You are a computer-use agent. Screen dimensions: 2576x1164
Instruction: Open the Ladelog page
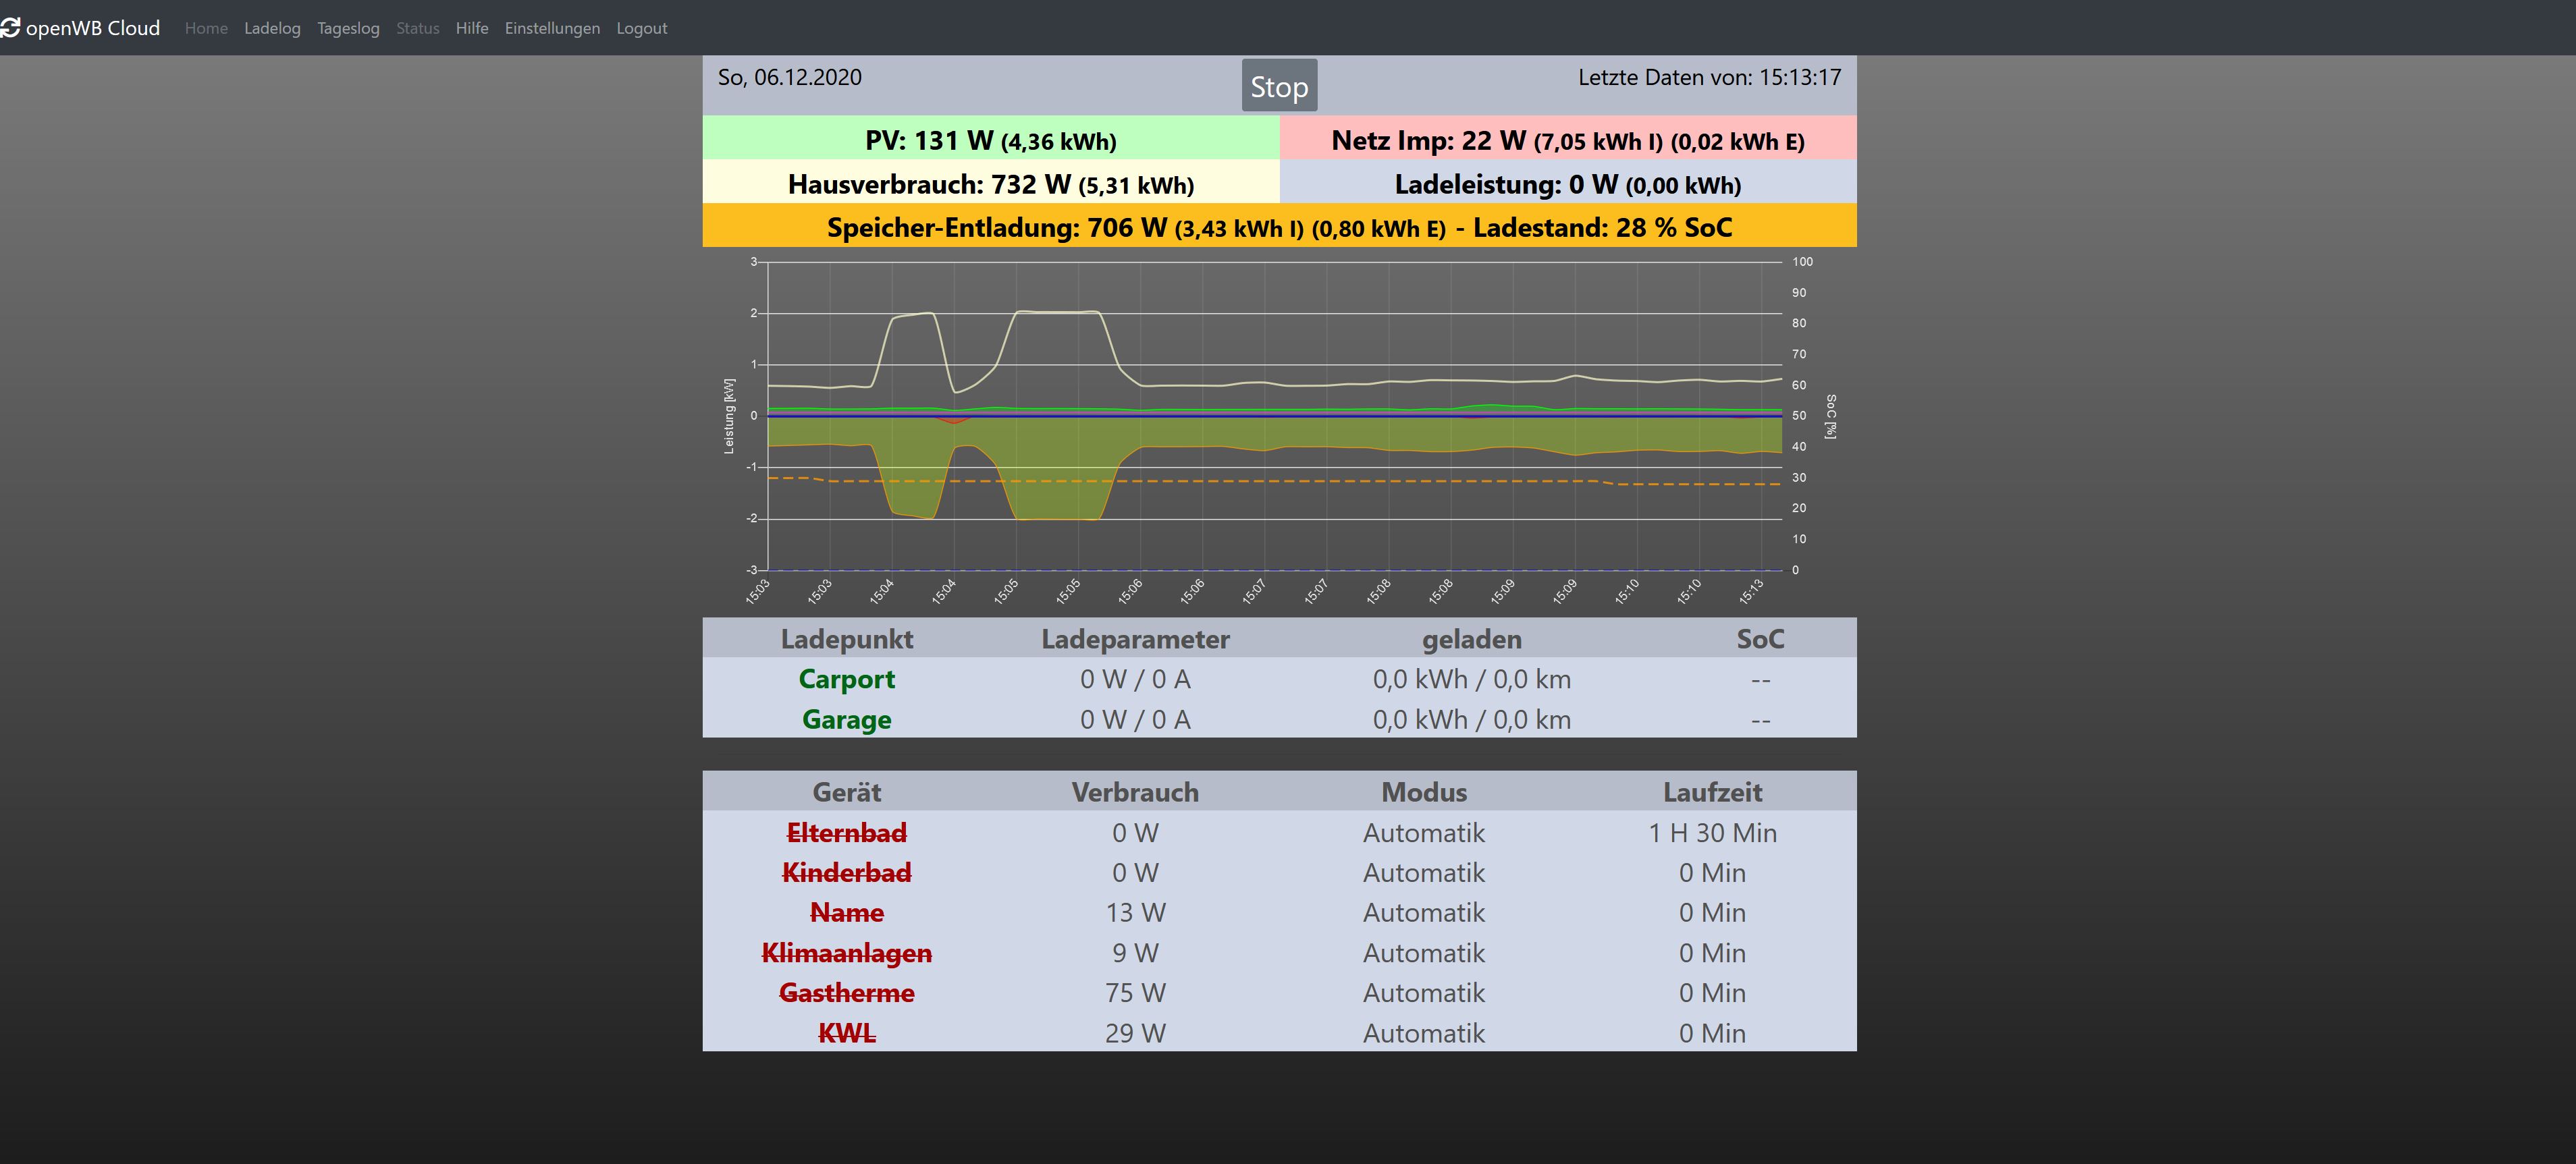coord(272,28)
